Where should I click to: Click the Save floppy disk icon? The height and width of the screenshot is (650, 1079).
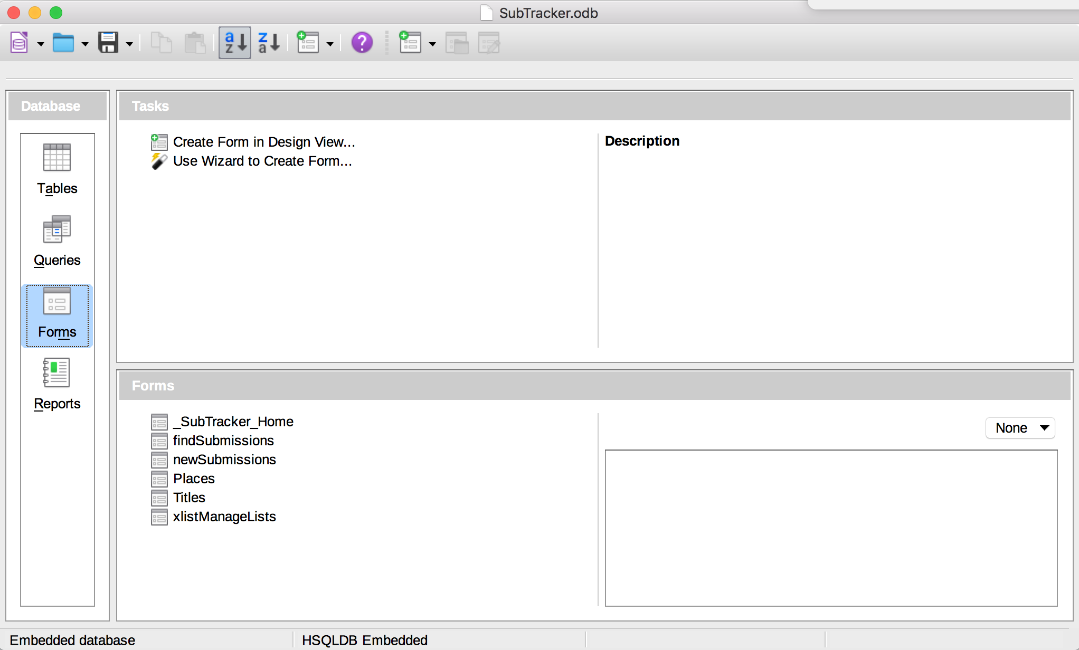[108, 42]
